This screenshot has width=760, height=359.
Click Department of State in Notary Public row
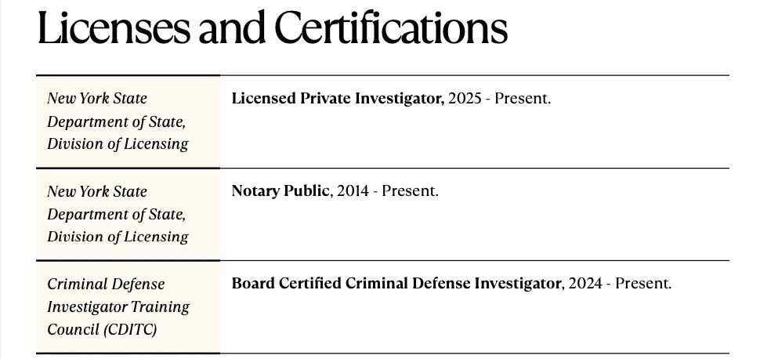coord(116,214)
